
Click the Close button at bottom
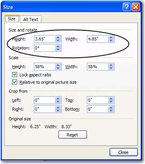pos(124,152)
